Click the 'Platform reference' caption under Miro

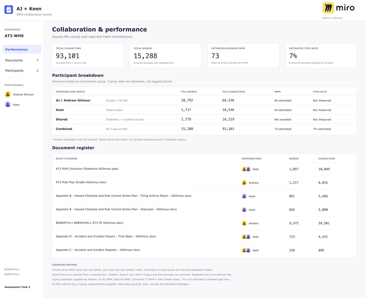332,18
